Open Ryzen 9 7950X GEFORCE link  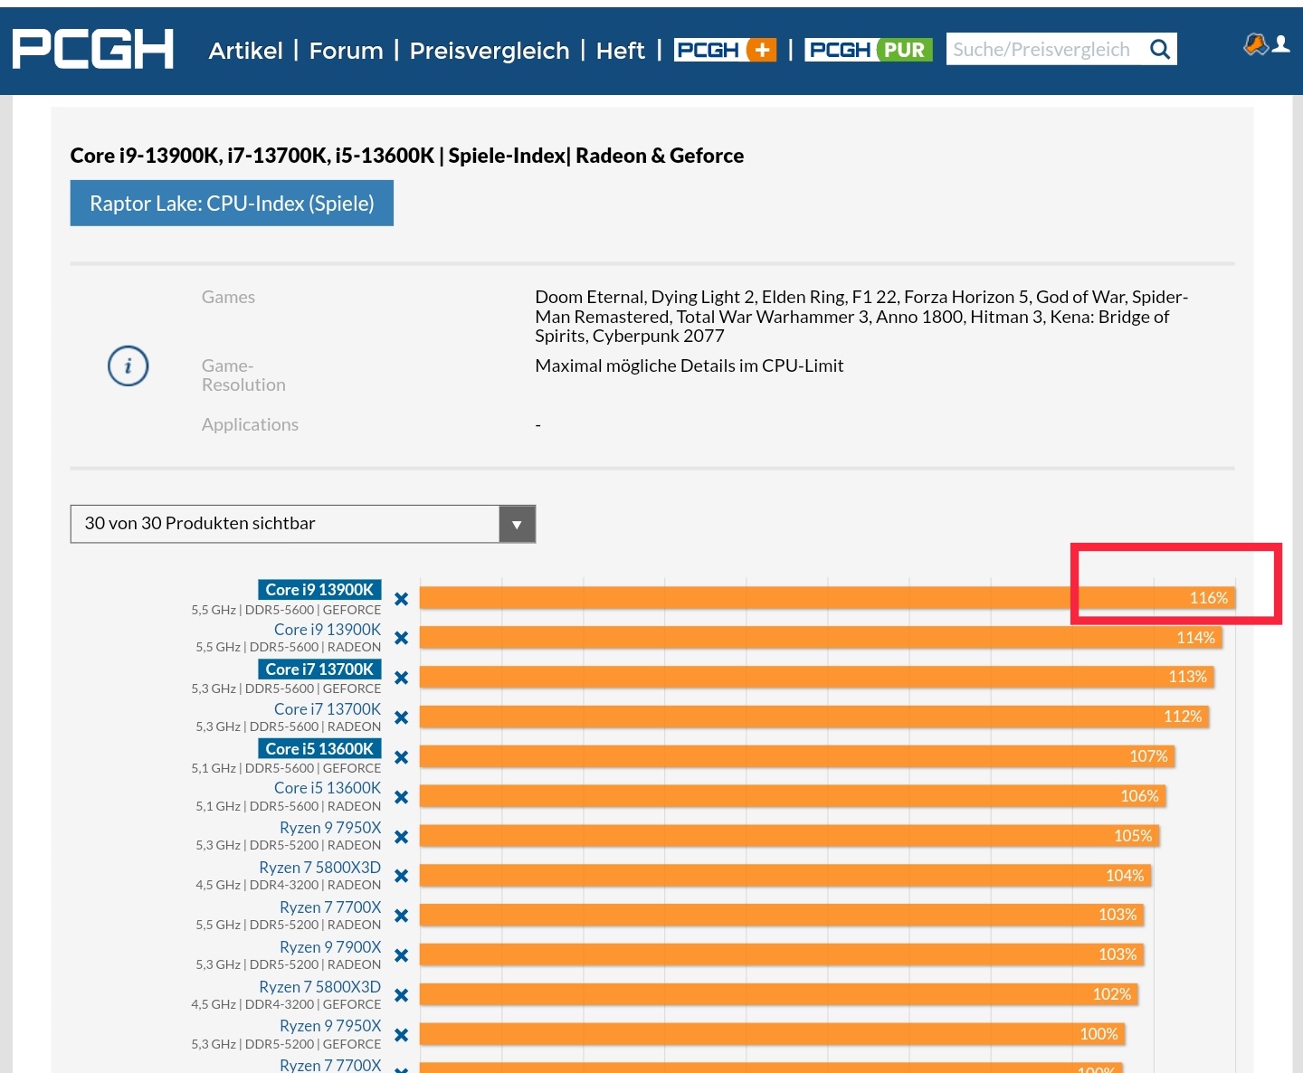(330, 1026)
